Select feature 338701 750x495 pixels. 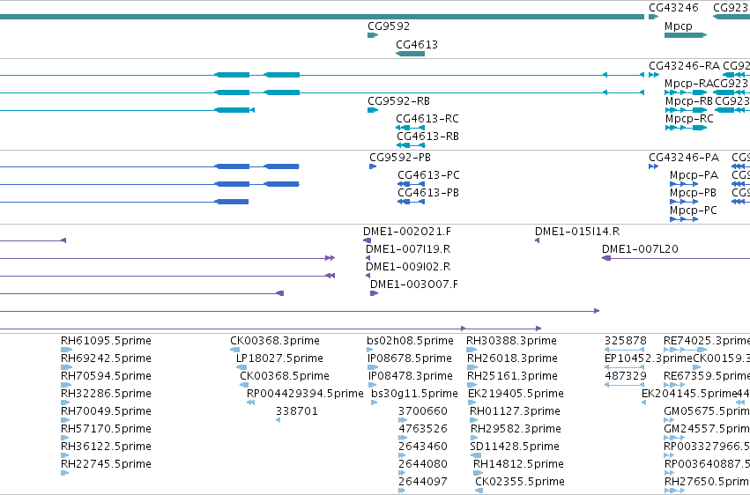296,411
